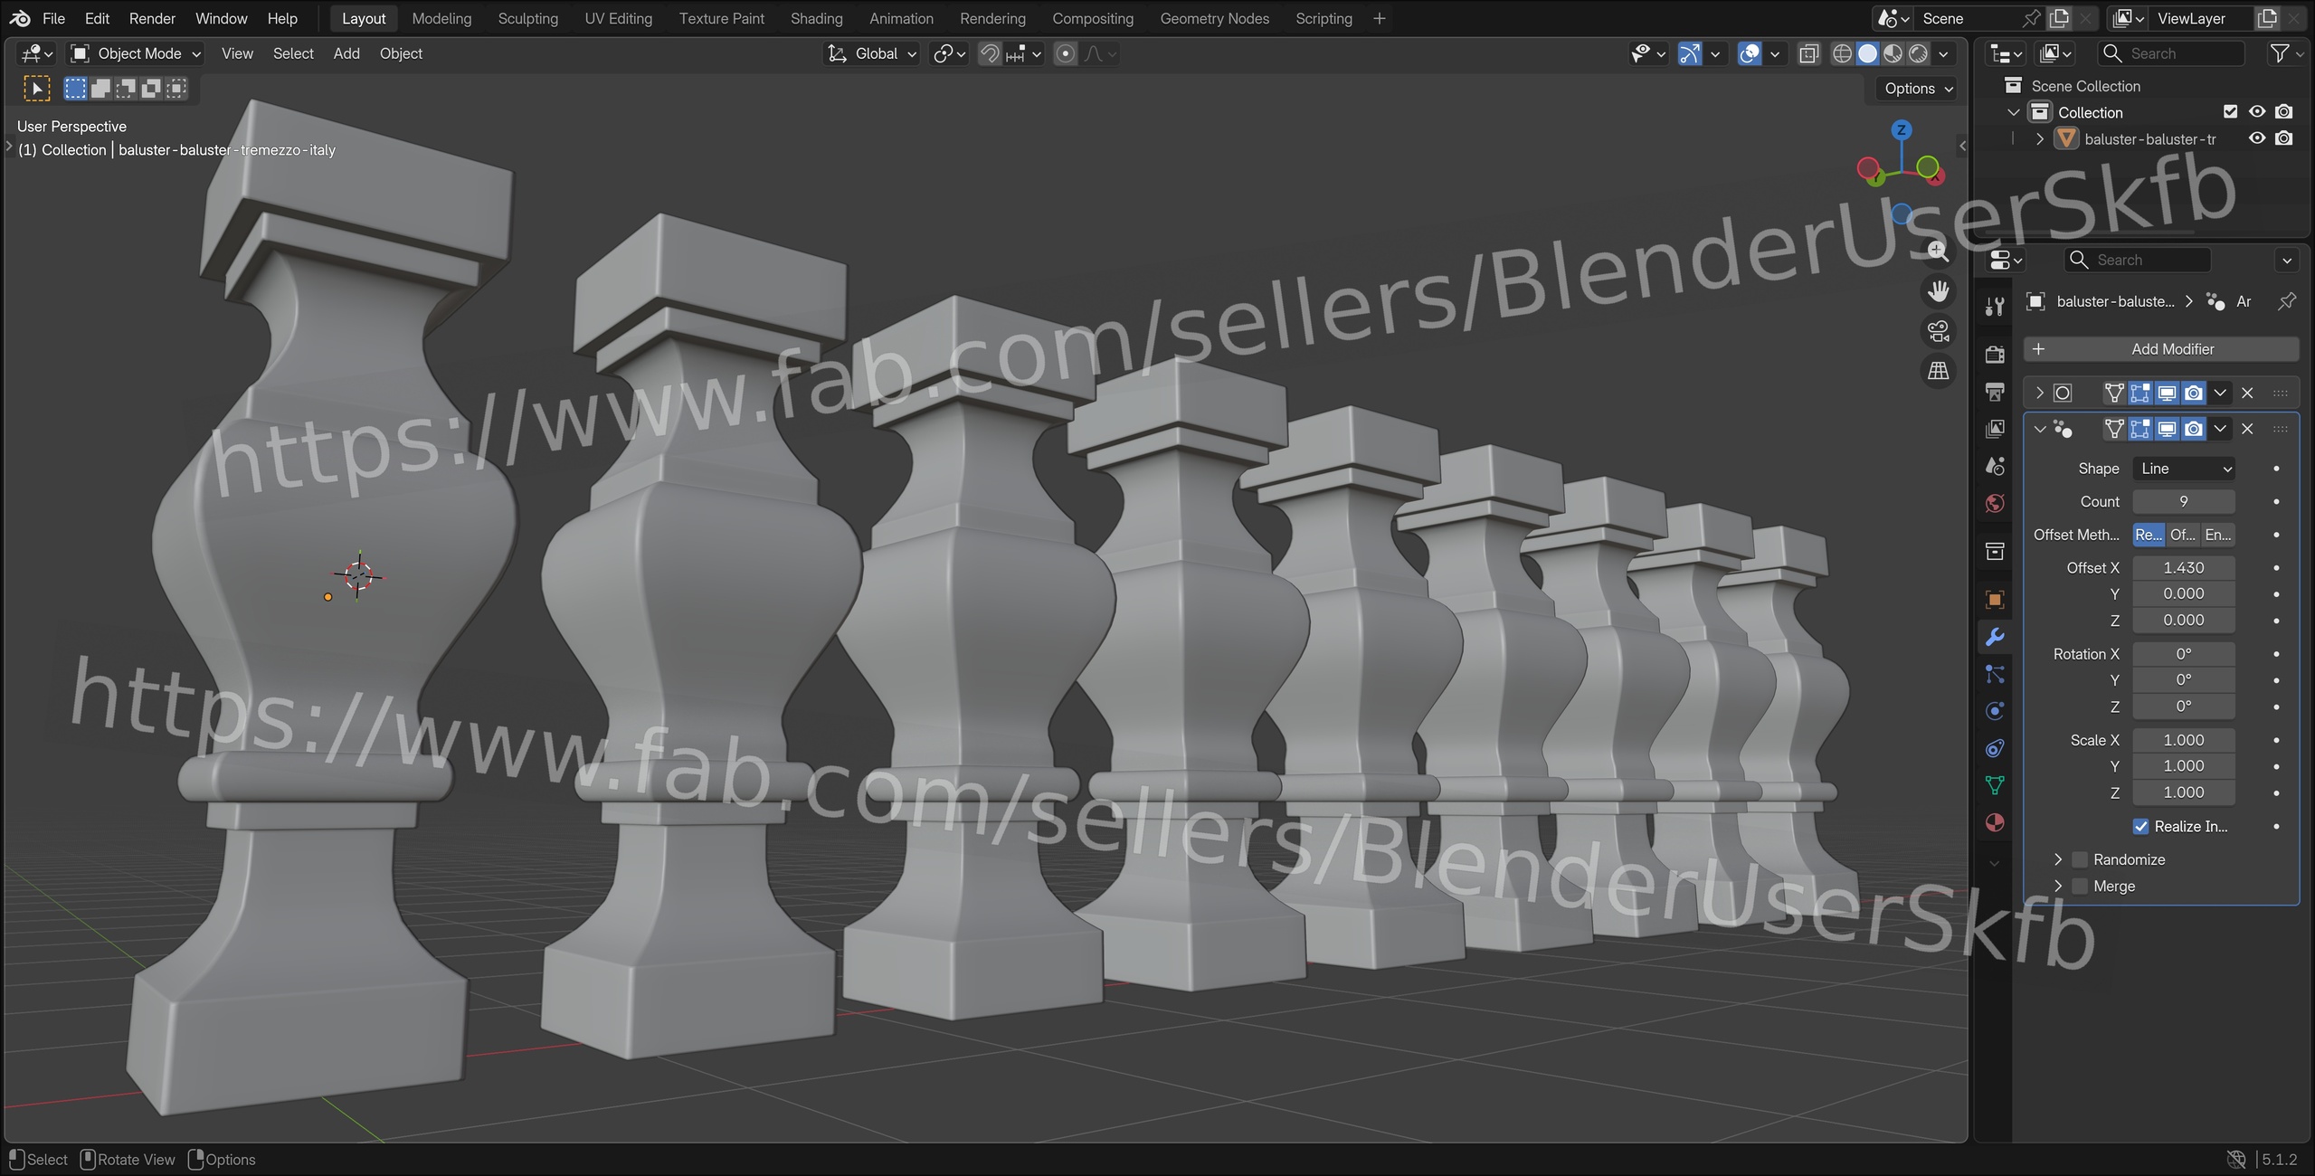Toggle the Snap magnet icon
The image size is (2315, 1176).
tap(990, 54)
